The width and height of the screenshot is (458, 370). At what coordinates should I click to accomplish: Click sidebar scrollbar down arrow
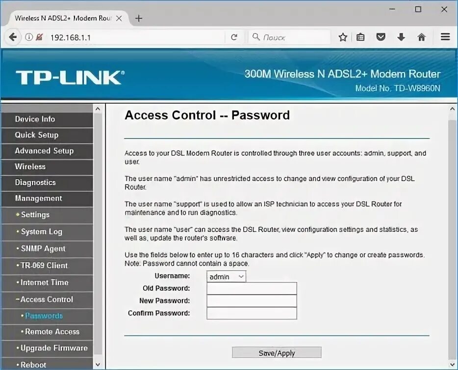click(98, 365)
